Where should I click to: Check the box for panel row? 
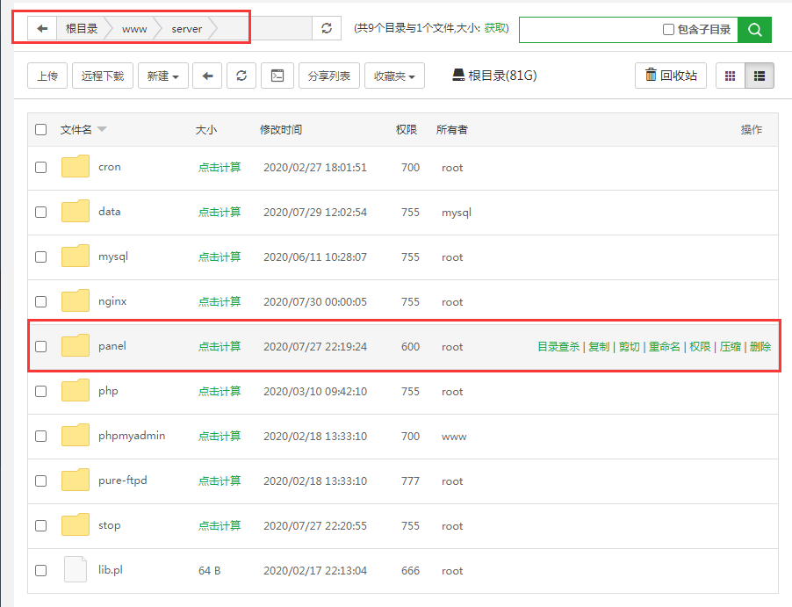(41, 347)
